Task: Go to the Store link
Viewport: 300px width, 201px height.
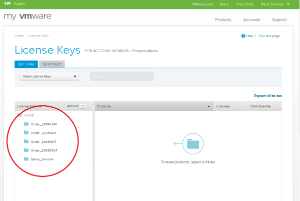Action: 224,4
